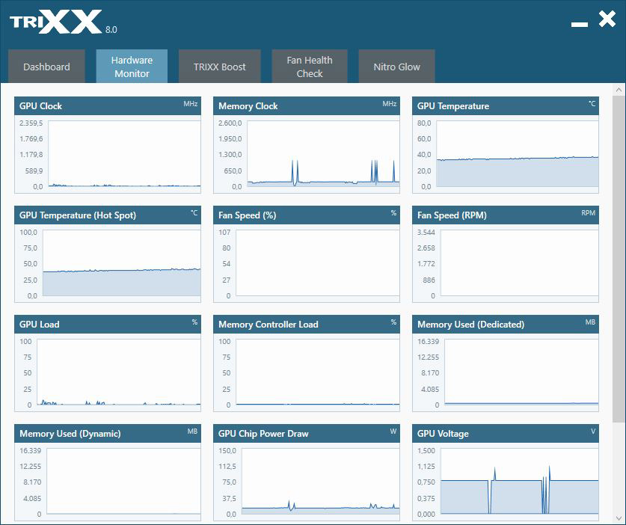Go to the Nitro Glow tab
626x525 pixels.
coord(396,67)
